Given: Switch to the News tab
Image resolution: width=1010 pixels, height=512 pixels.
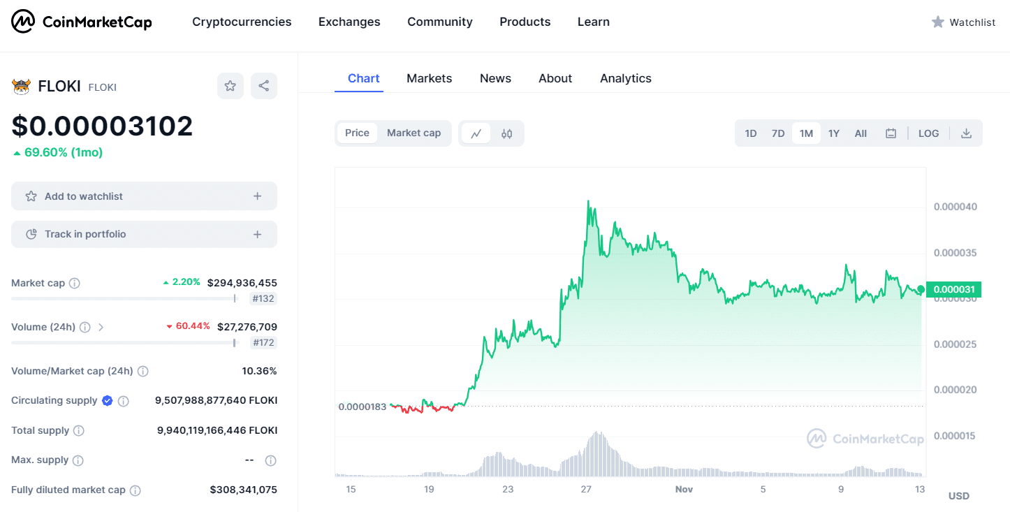Looking at the screenshot, I should tap(495, 78).
